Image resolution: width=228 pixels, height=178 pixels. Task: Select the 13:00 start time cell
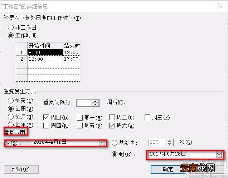pyautogui.click(x=45, y=59)
